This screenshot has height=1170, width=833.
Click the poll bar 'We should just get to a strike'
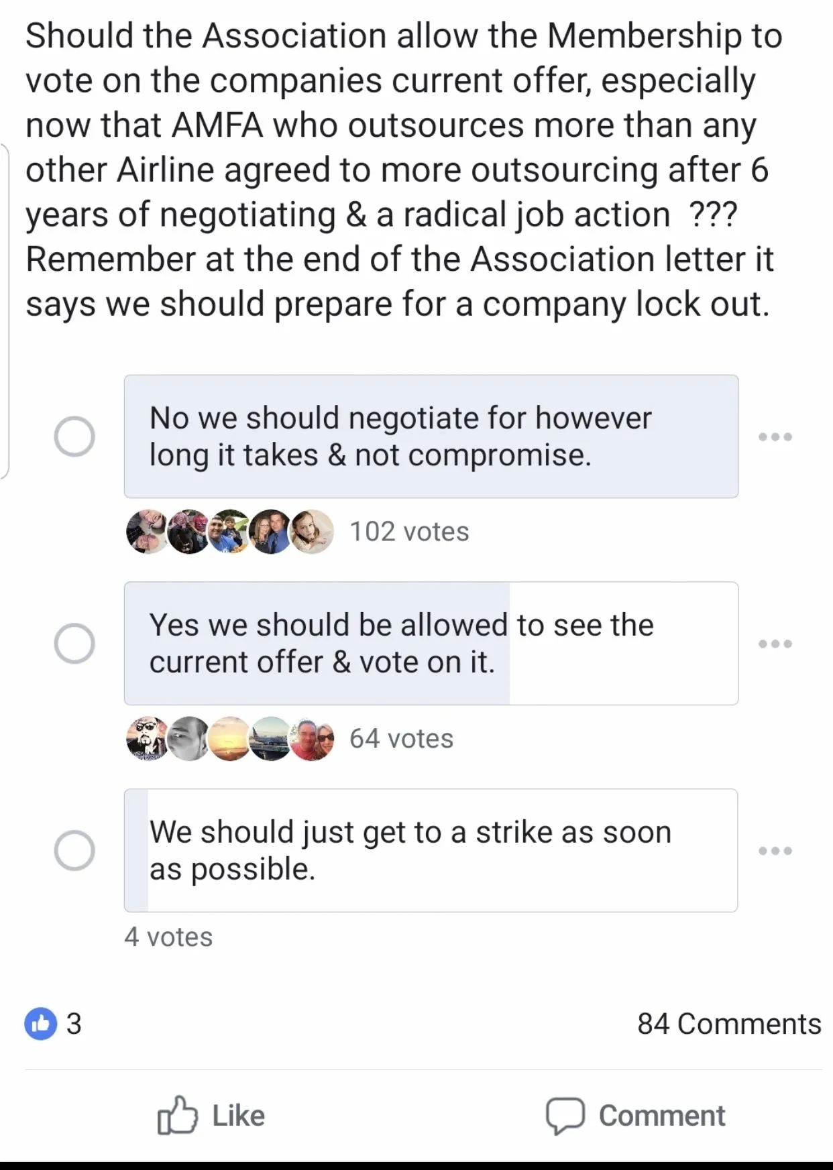coord(431,850)
